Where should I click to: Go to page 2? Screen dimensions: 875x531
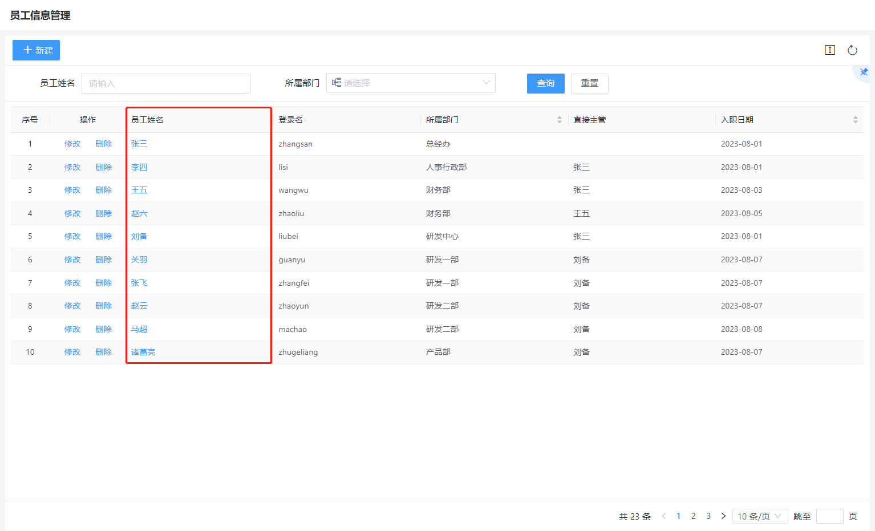pyautogui.click(x=694, y=516)
